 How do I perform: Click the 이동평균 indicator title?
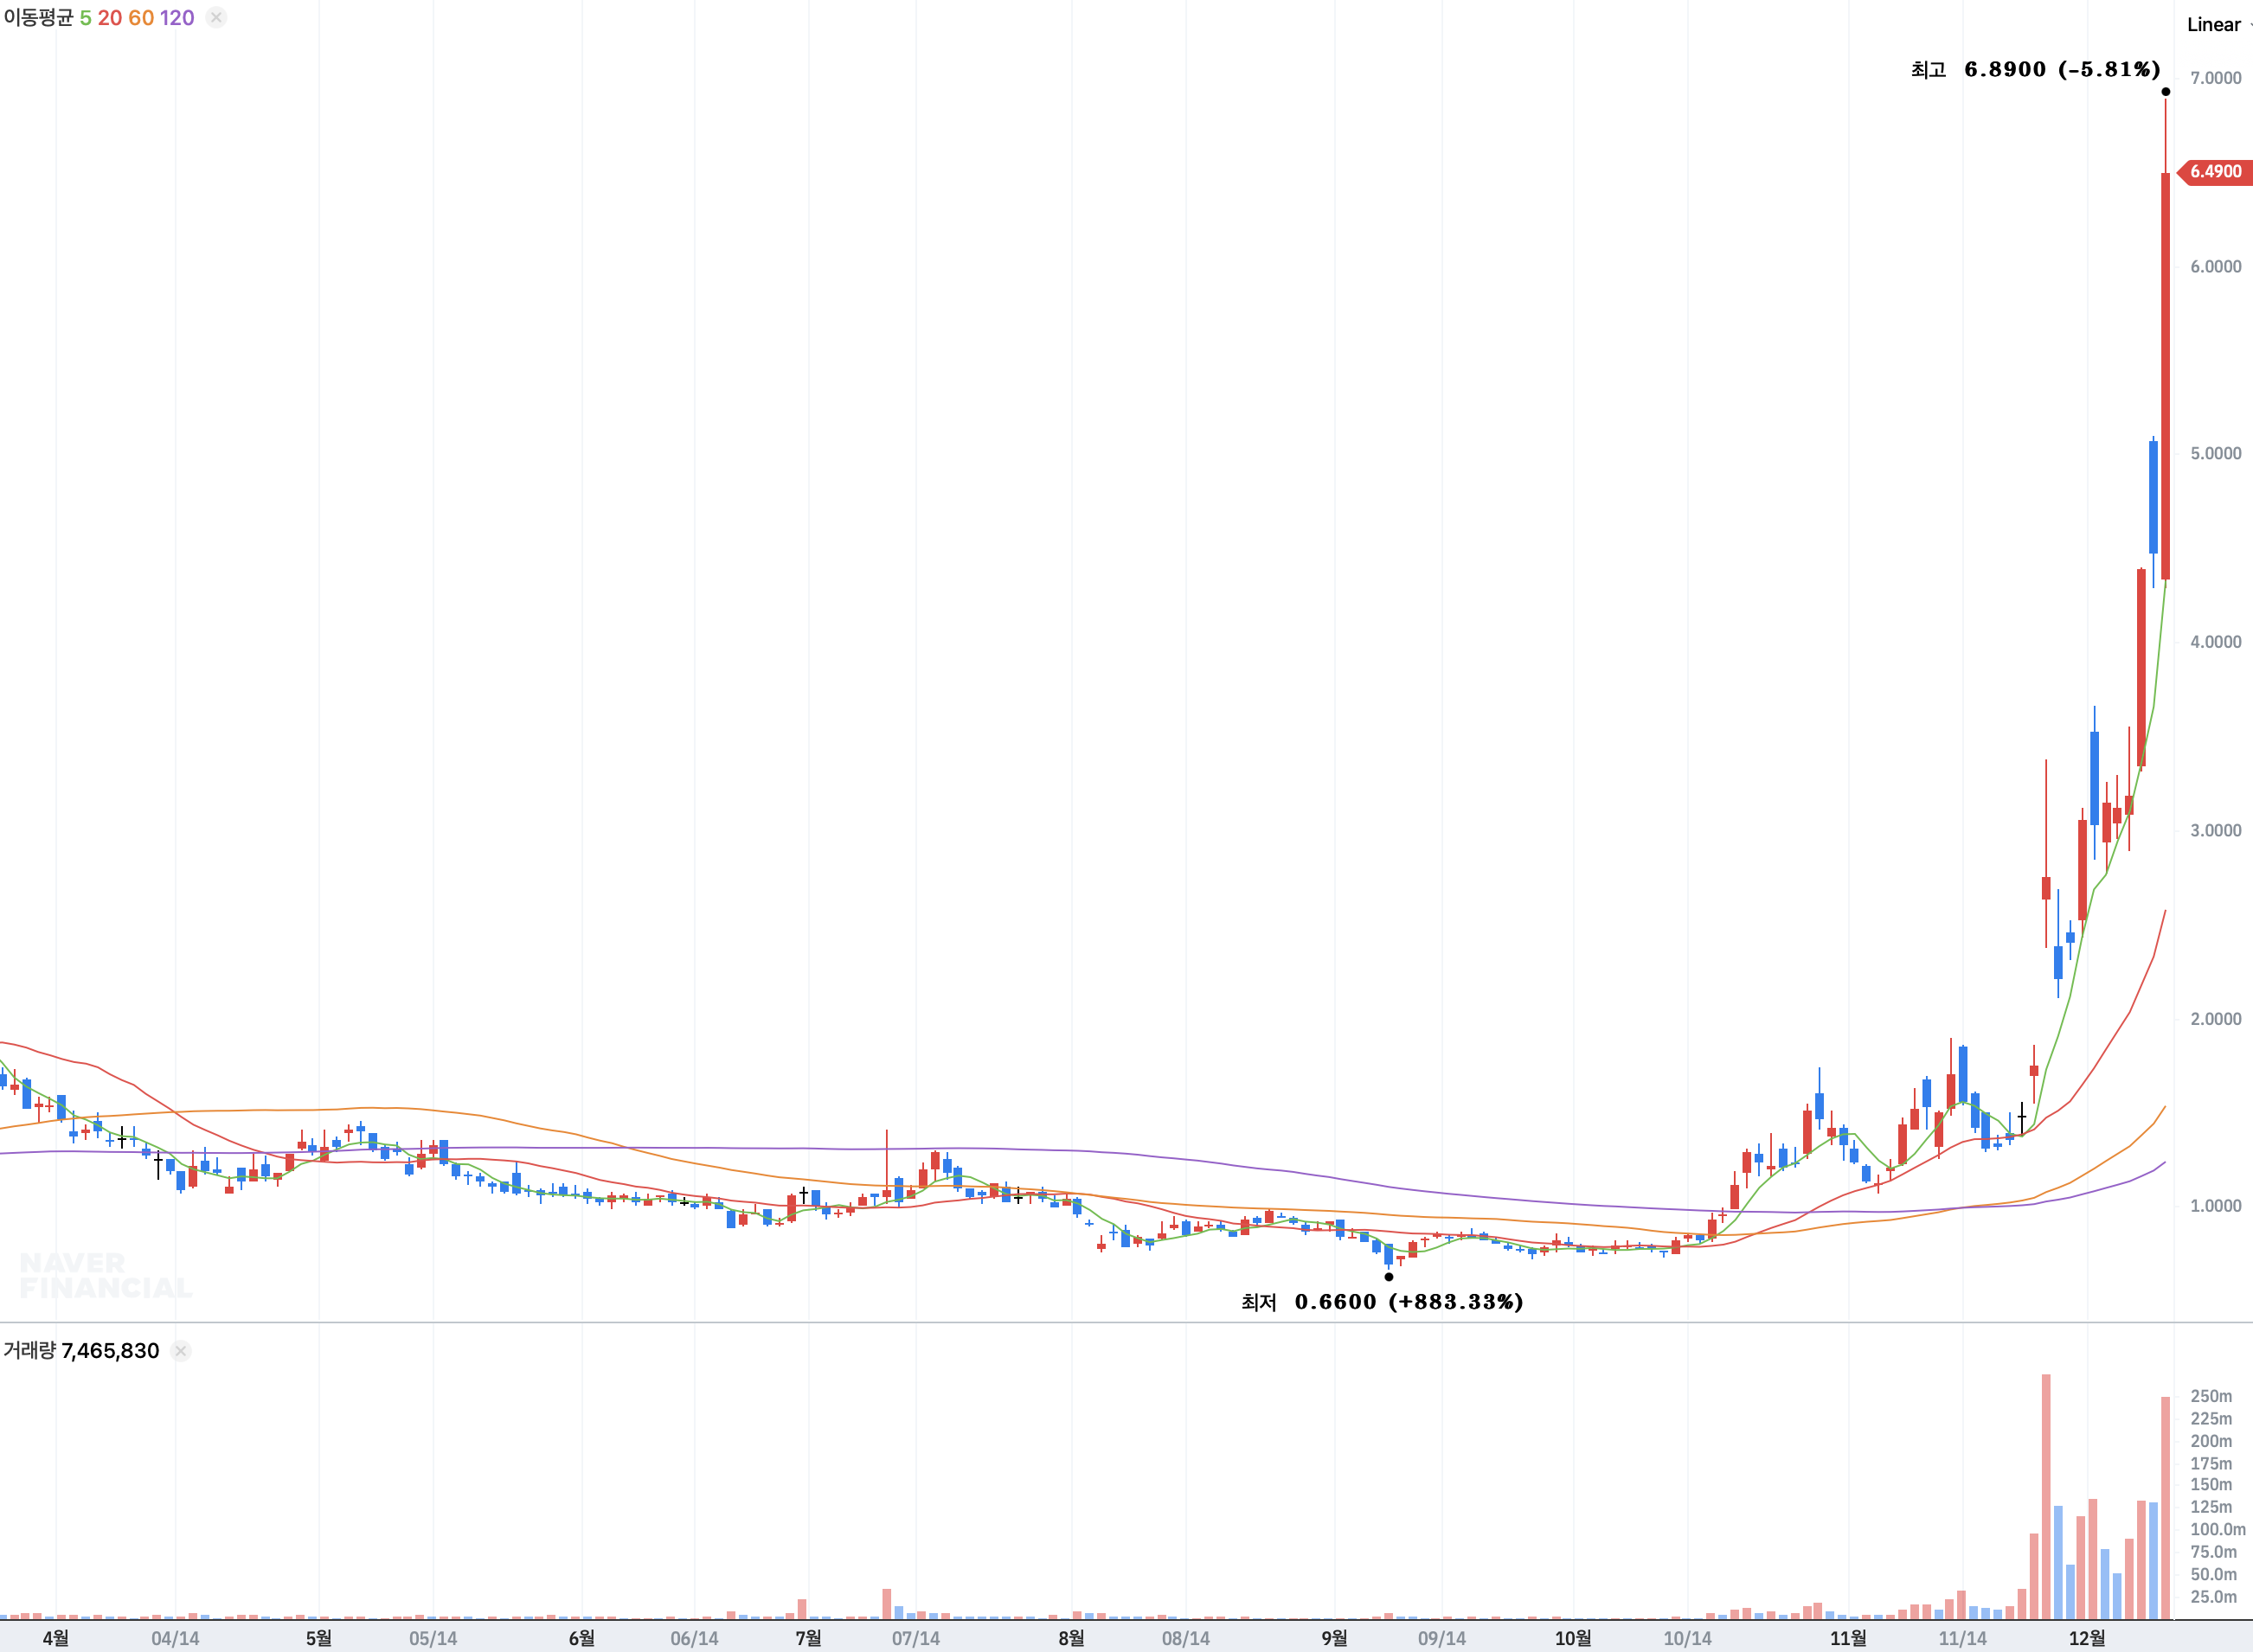pos(38,18)
